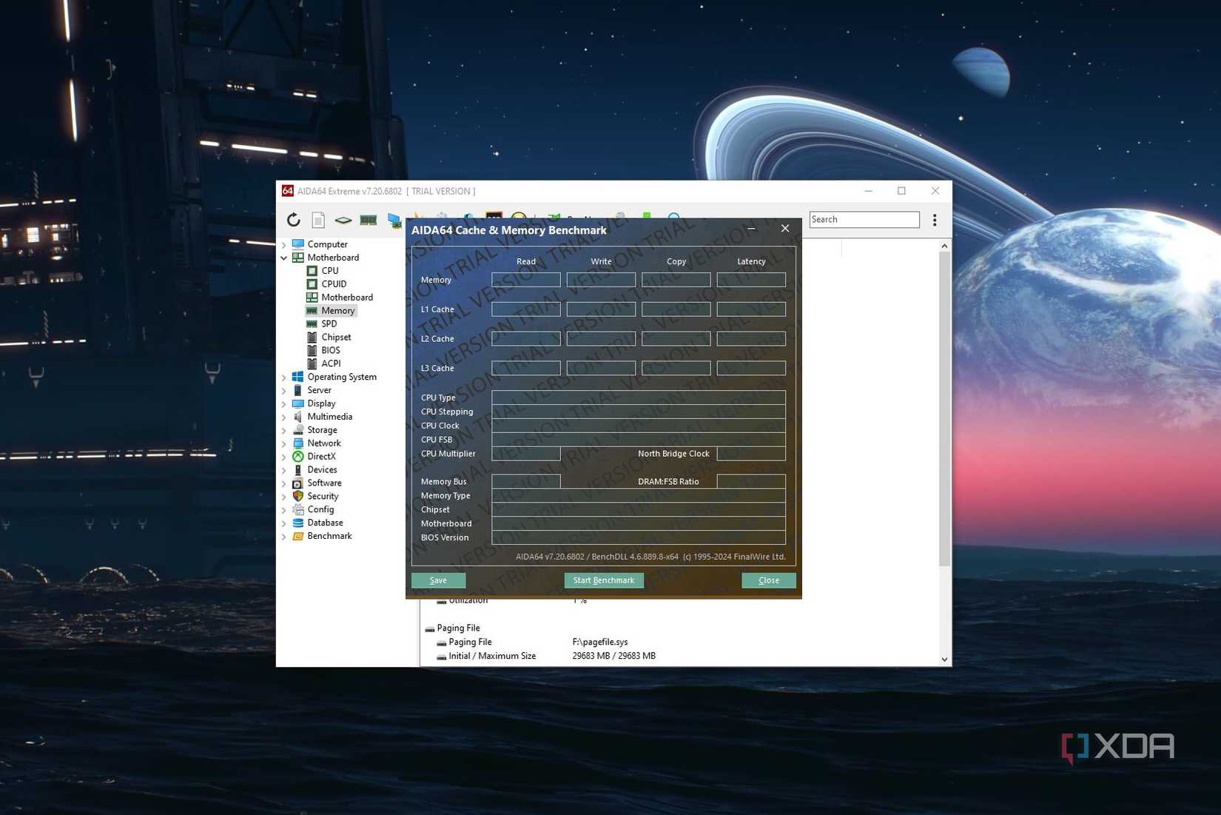Click inside the Search box

tap(864, 219)
